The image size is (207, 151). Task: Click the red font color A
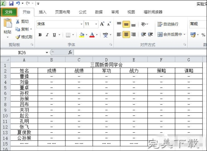point(92,35)
